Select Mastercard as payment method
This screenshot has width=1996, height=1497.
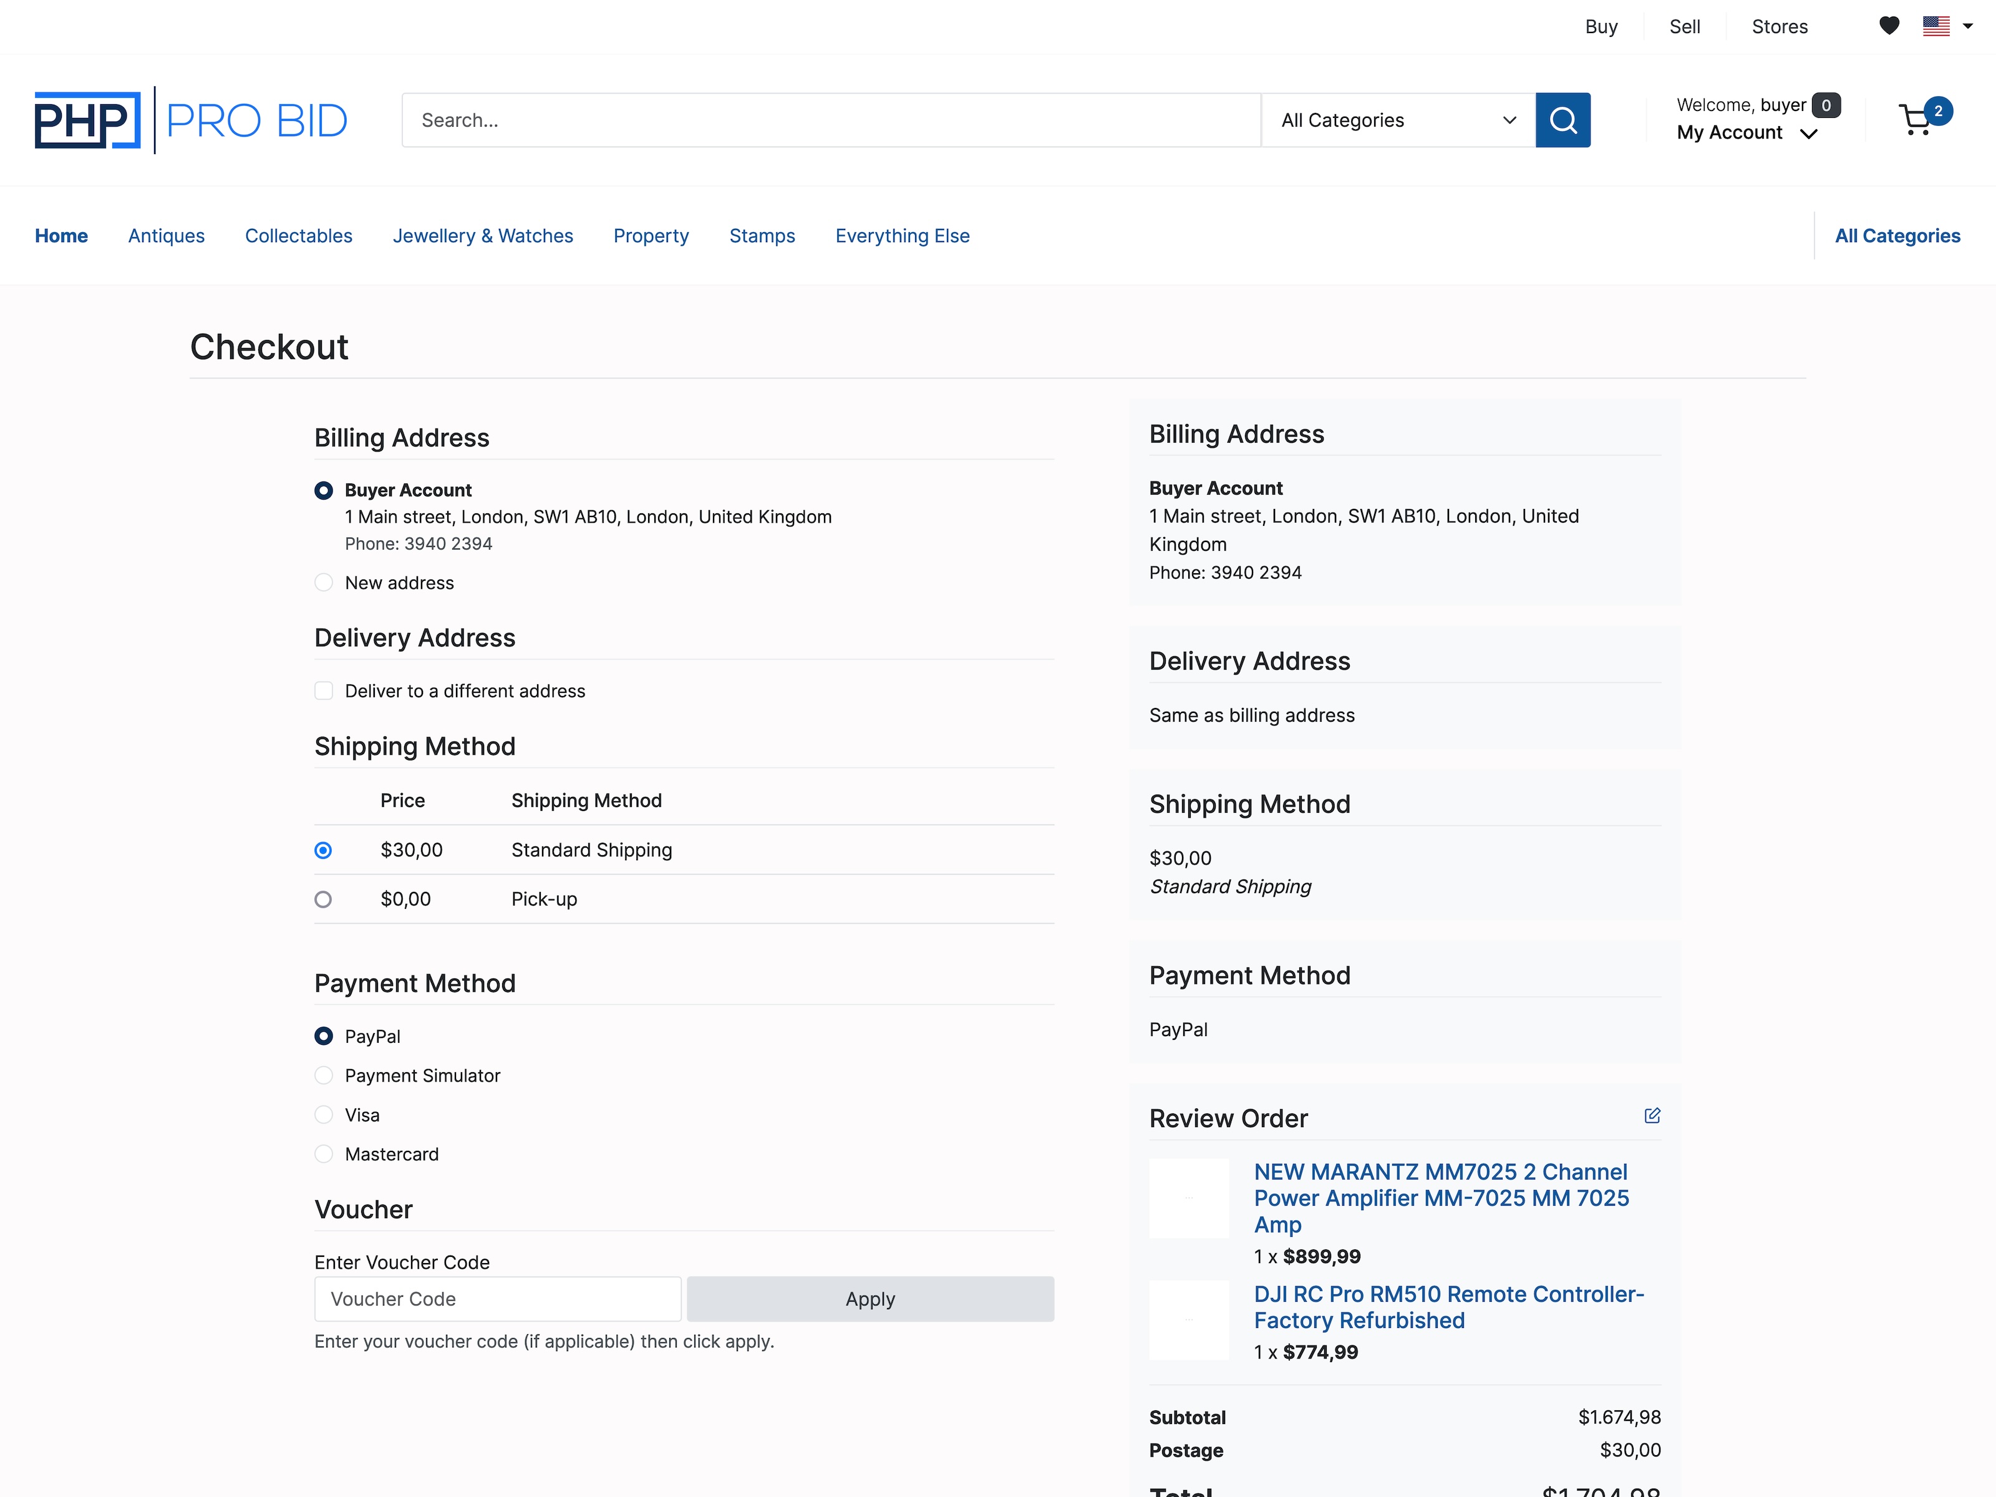pyautogui.click(x=323, y=1153)
